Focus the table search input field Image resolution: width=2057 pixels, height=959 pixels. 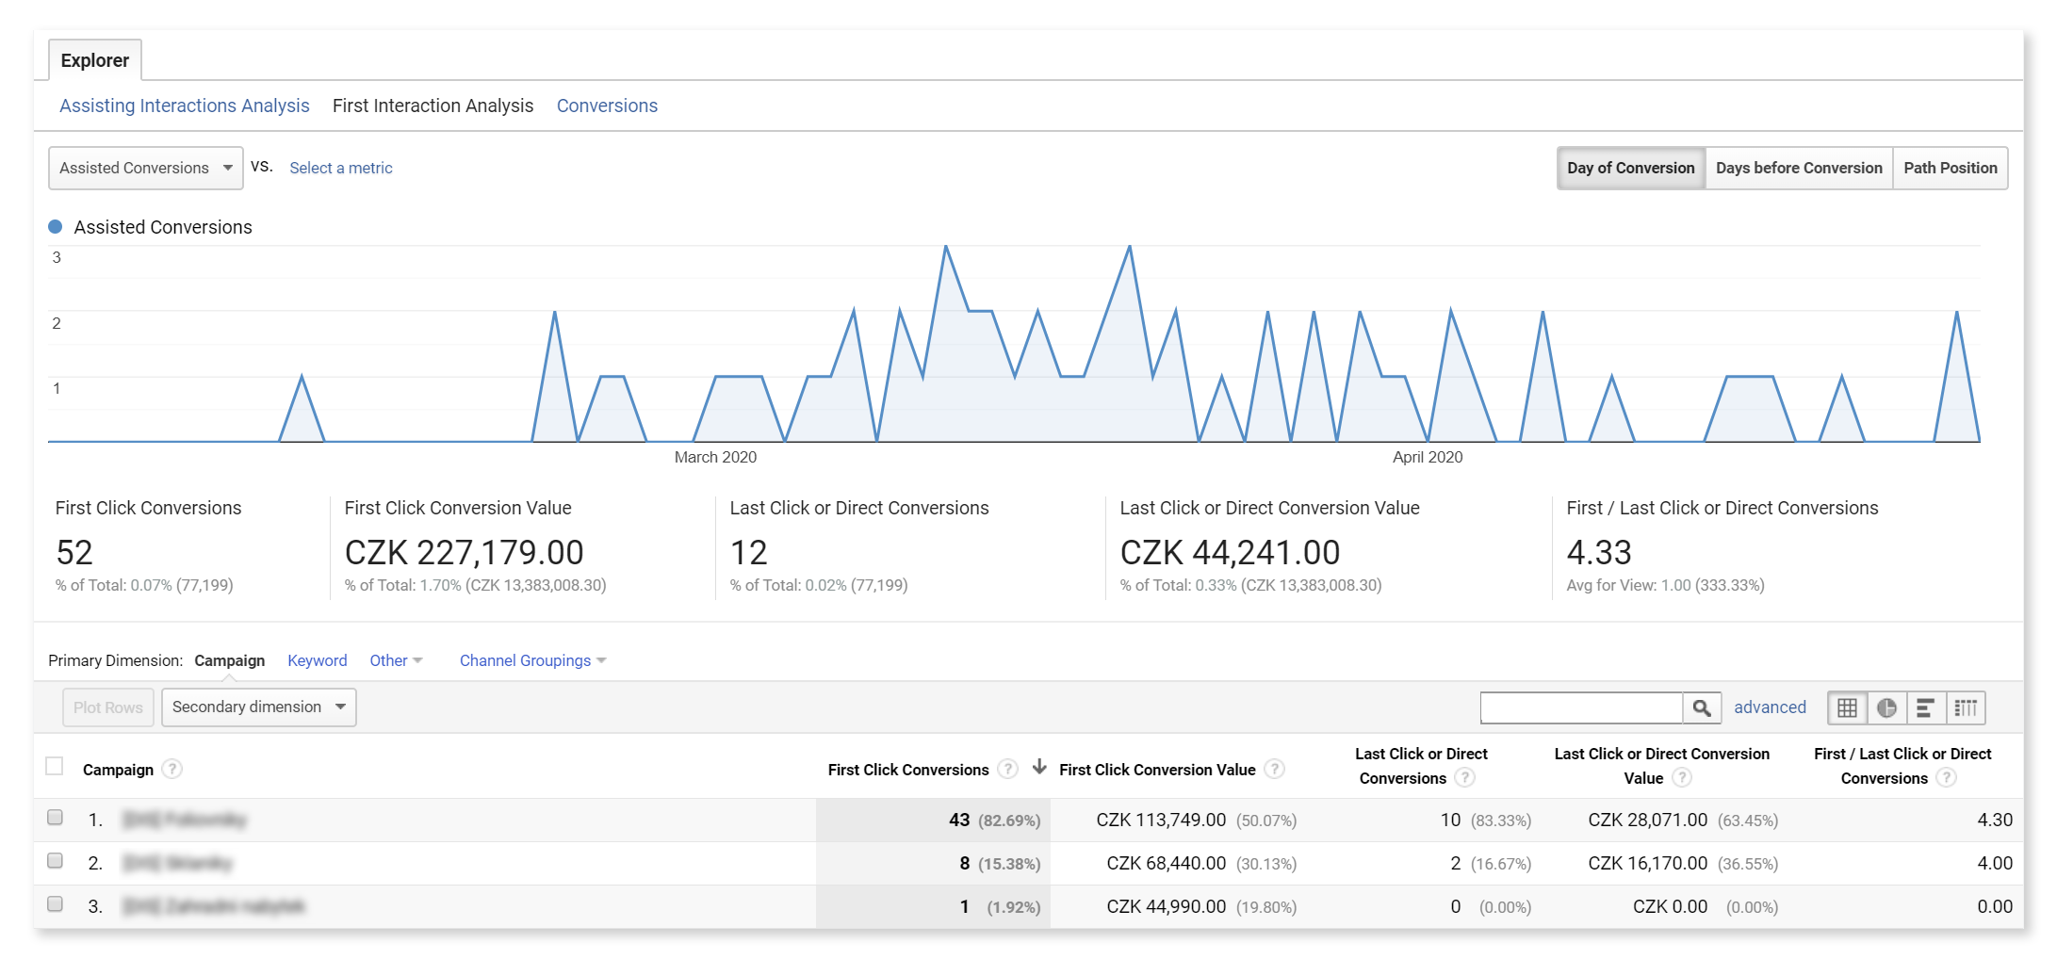[1582, 707]
